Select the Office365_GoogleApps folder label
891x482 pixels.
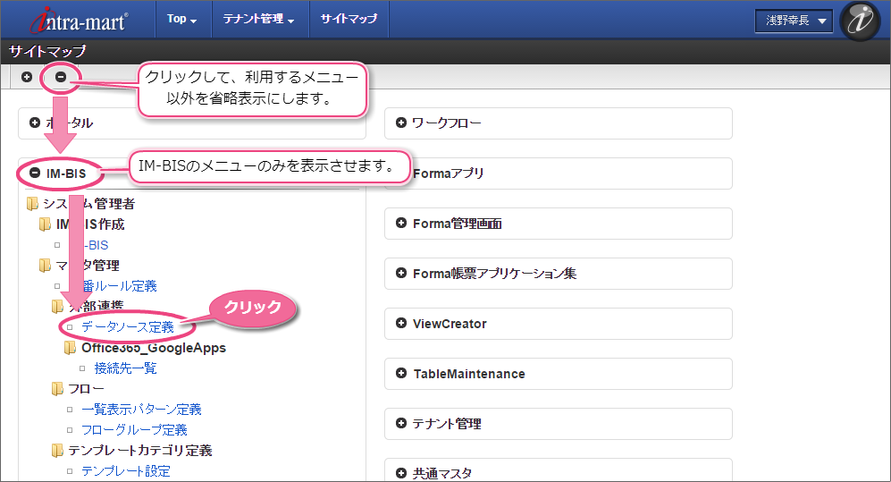(x=154, y=347)
